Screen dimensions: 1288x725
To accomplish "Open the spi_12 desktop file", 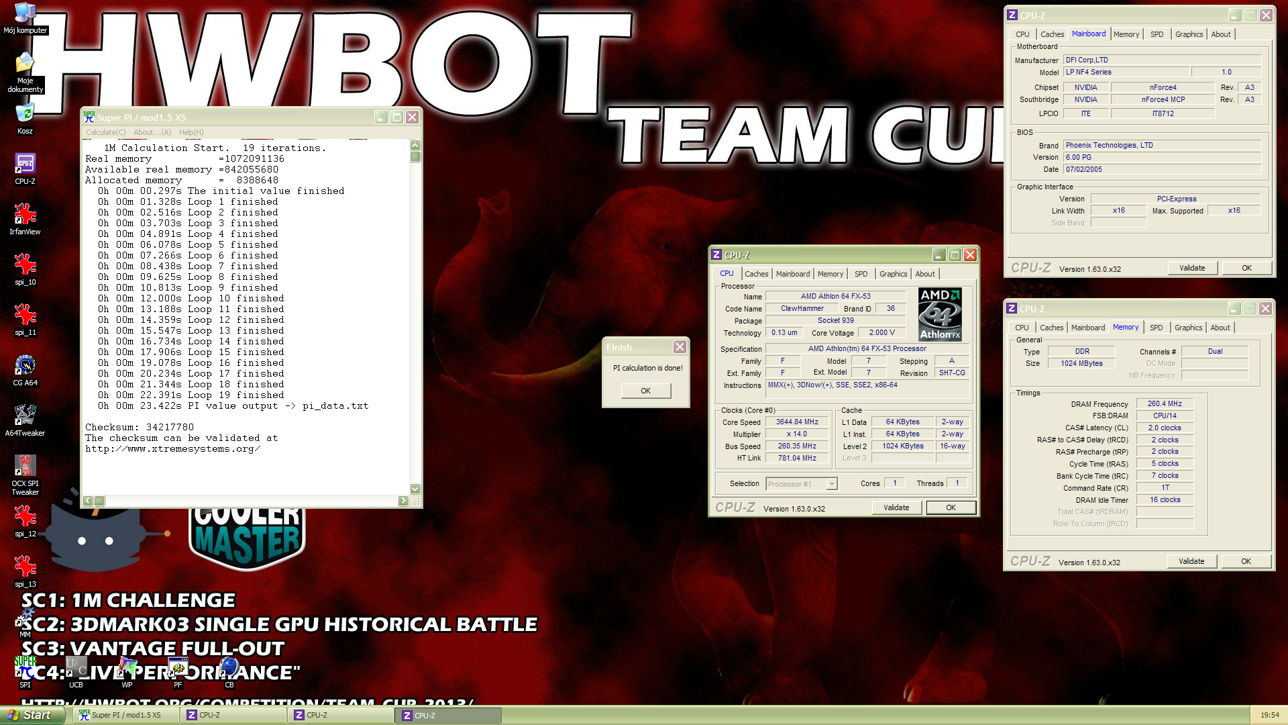I will 25,521.
